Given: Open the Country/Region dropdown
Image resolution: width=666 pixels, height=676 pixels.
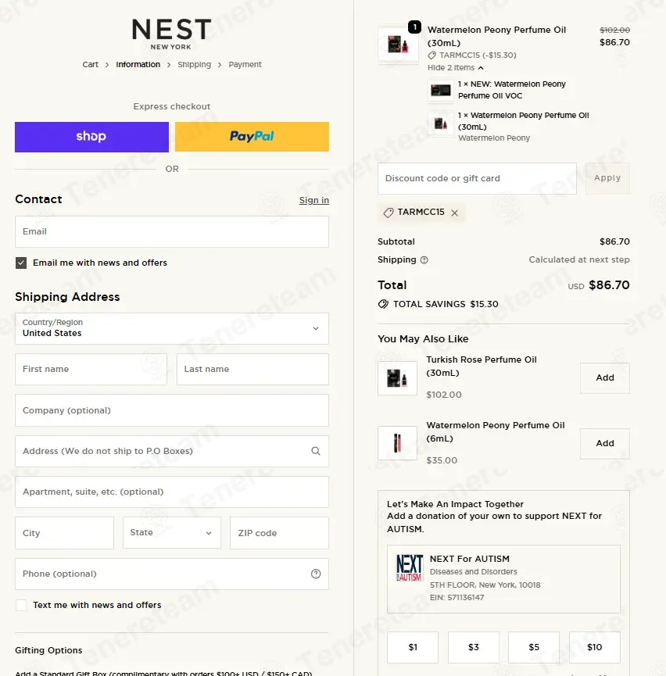Looking at the screenshot, I should point(172,328).
